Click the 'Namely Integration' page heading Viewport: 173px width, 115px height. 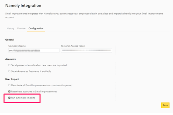click(x=23, y=5)
